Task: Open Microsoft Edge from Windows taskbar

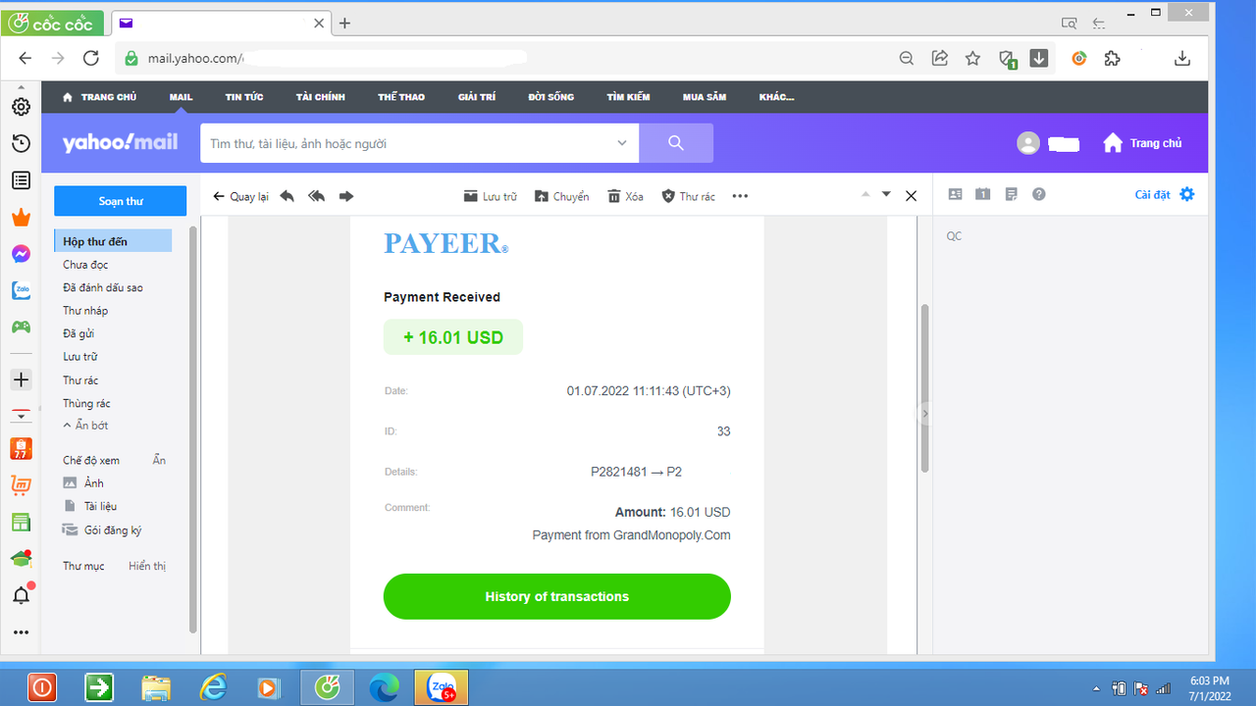Action: click(384, 688)
